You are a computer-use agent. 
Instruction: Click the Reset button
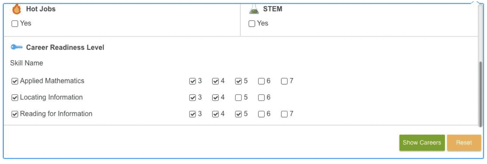464,143
